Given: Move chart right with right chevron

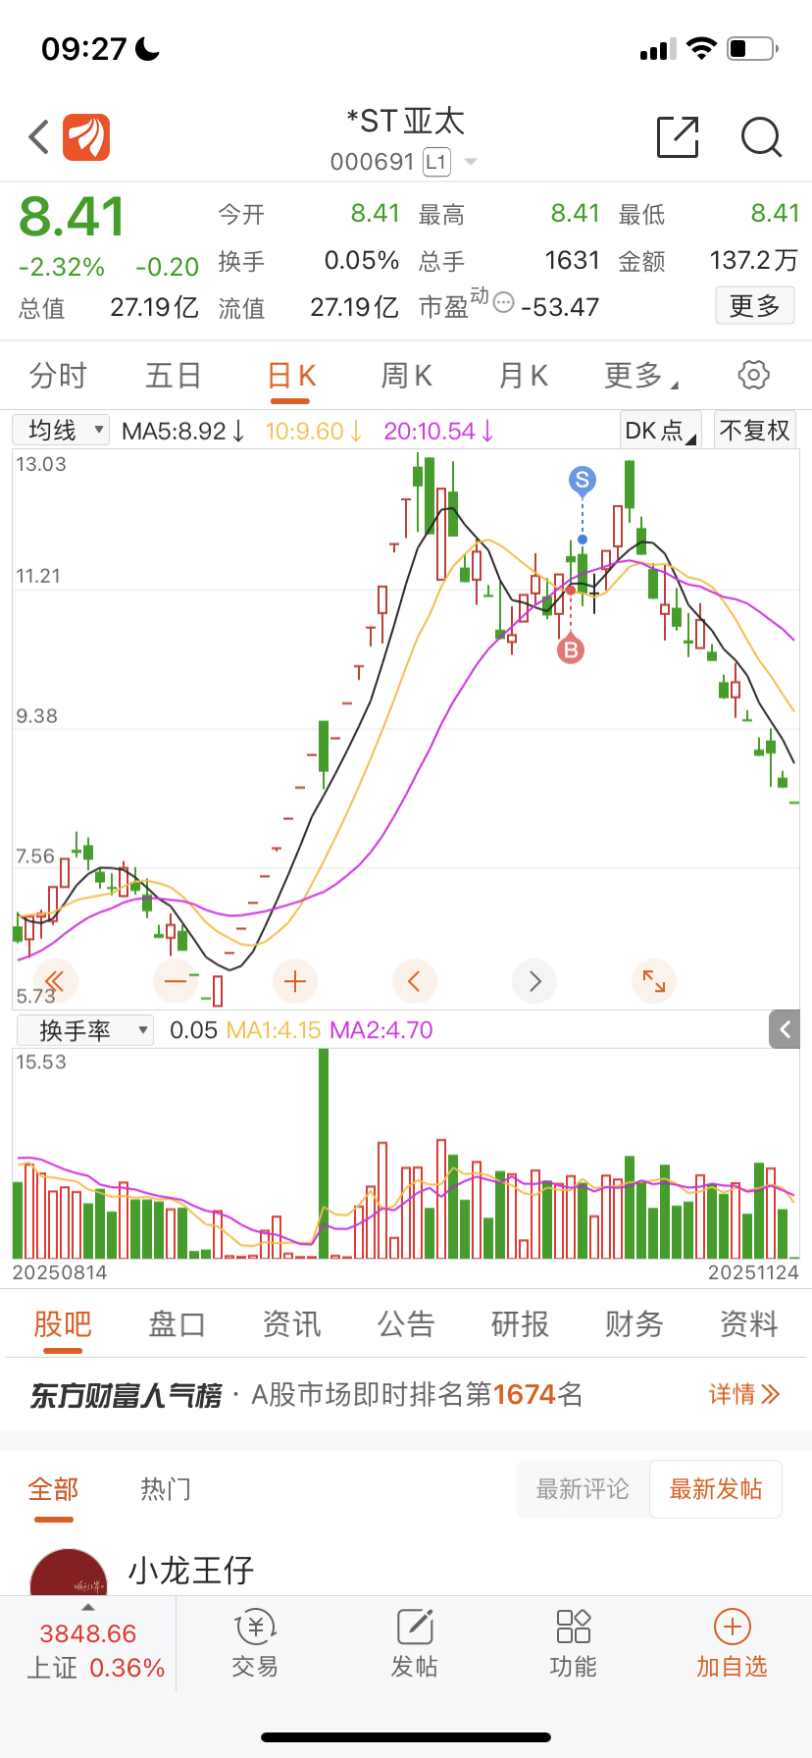Looking at the screenshot, I should tap(534, 981).
